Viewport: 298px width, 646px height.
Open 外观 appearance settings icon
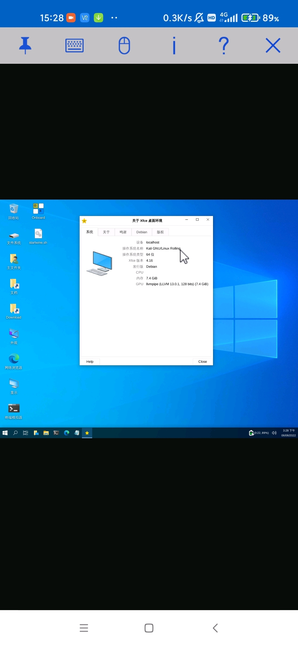pos(14,337)
